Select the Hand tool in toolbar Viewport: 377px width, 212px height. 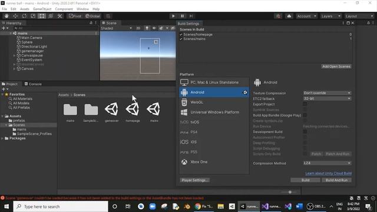click(x=6, y=16)
